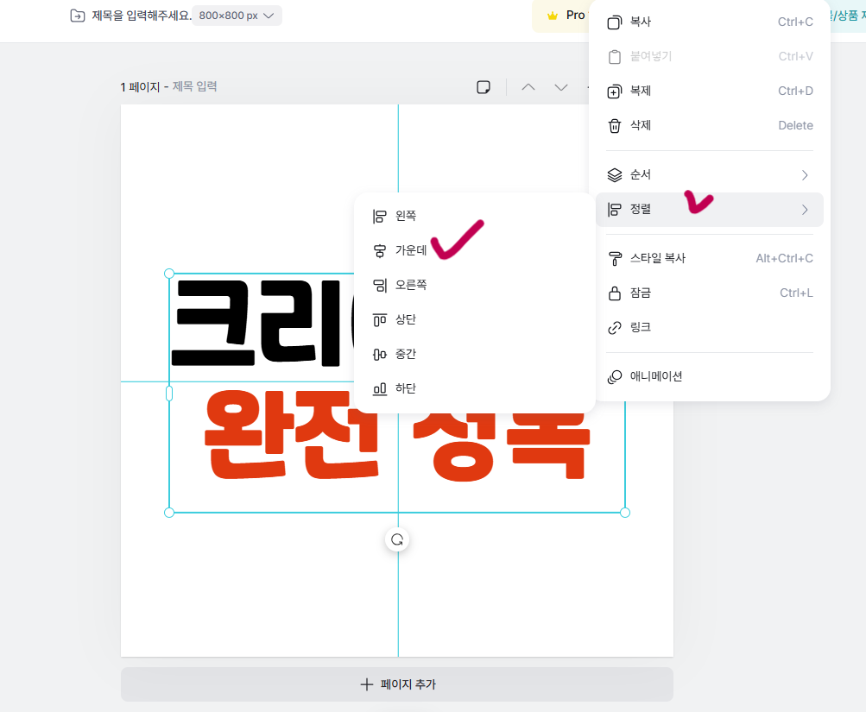866x712 pixels.
Task: Select the 가운데 (center) alignment icon
Action: coord(378,249)
